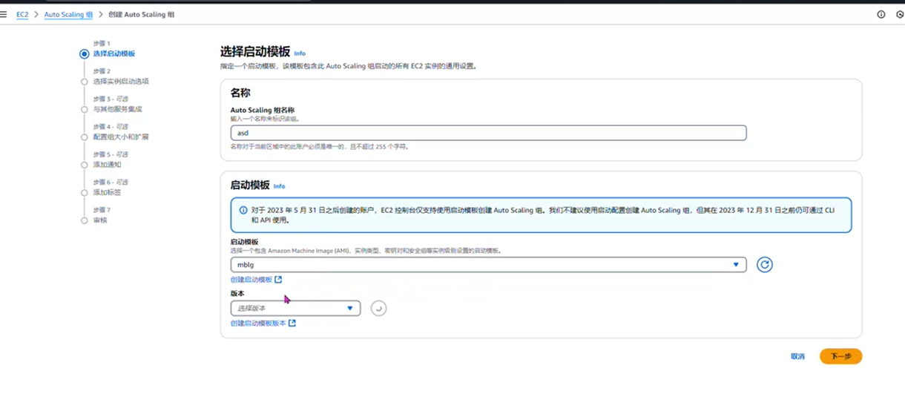Select step 5 添加通知 radio
Viewport: 905px width, 394px height.
[84, 165]
